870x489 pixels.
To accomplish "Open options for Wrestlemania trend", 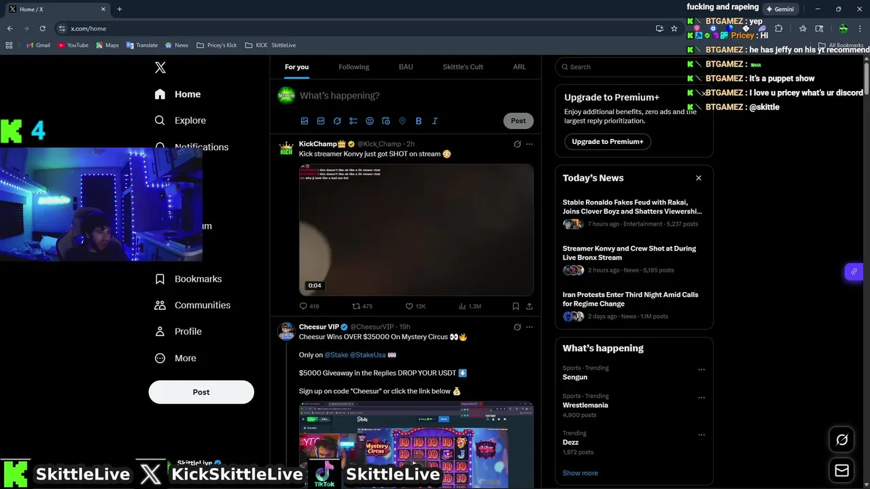I will click(x=701, y=398).
